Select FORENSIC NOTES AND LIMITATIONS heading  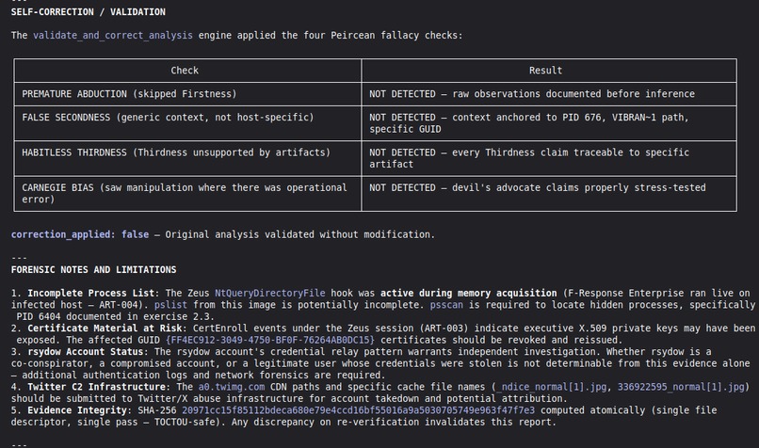pyautogui.click(x=93, y=269)
